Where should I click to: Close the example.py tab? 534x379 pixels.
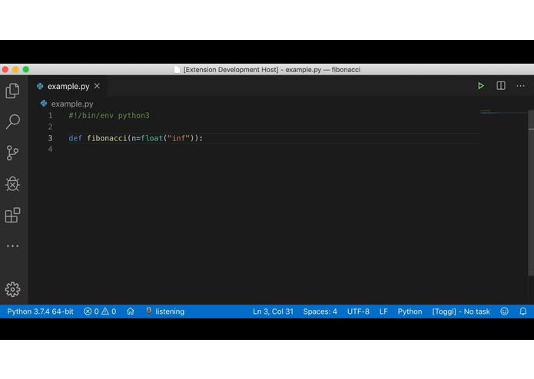coord(97,86)
